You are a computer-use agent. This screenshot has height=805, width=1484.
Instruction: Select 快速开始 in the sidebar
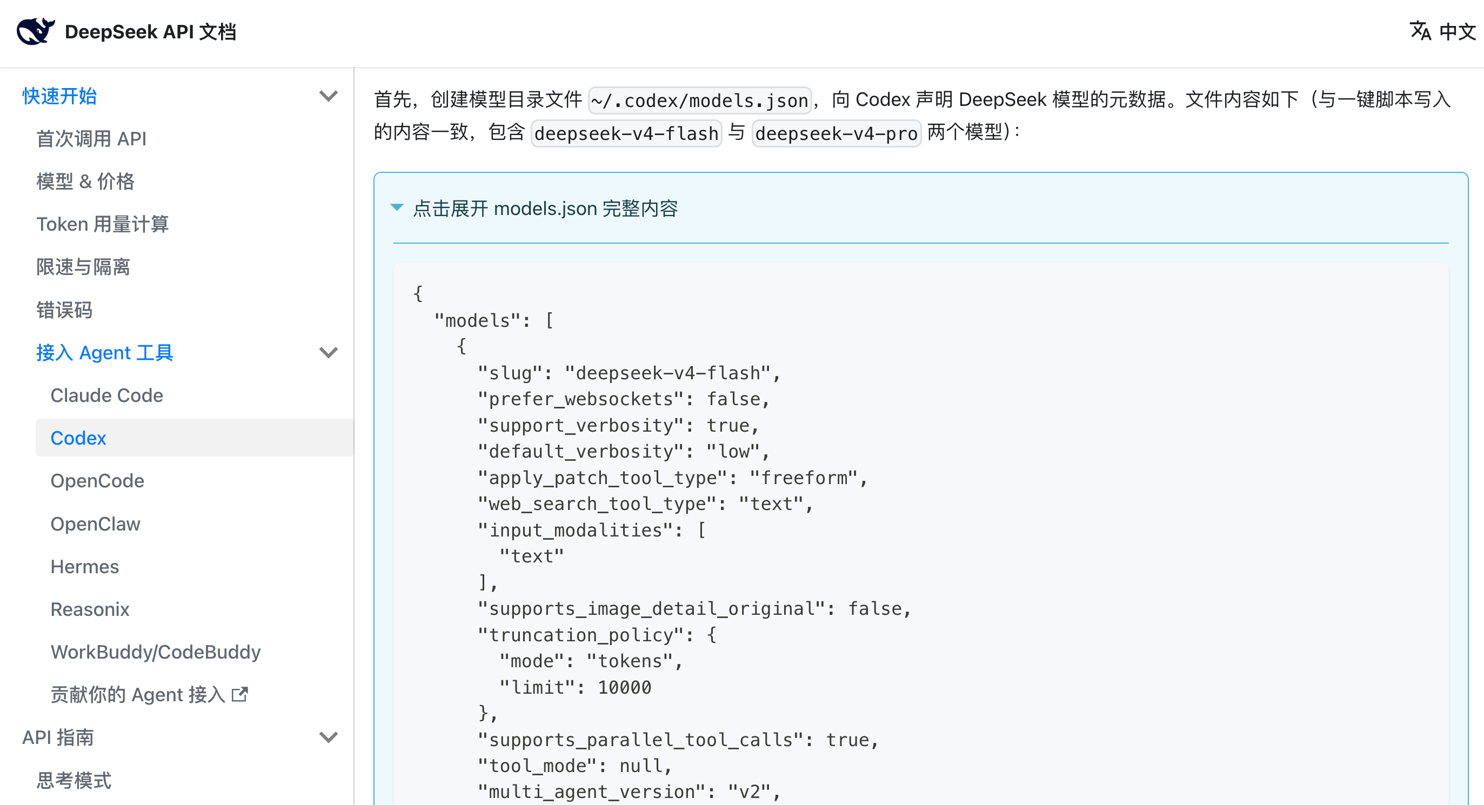(59, 96)
